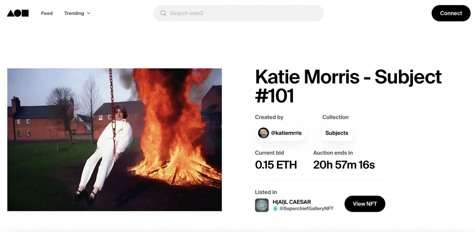
Task: Open the H(AI)L CAESAR listing
Action: coord(292,202)
